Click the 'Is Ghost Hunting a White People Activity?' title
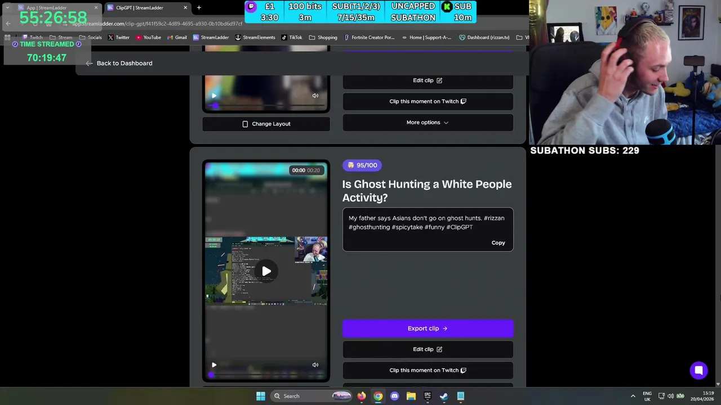Screen dimensions: 721x405 click(427, 191)
